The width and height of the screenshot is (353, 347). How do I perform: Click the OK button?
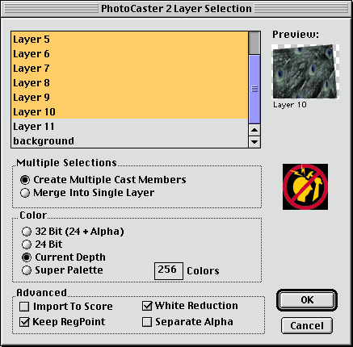307,300
